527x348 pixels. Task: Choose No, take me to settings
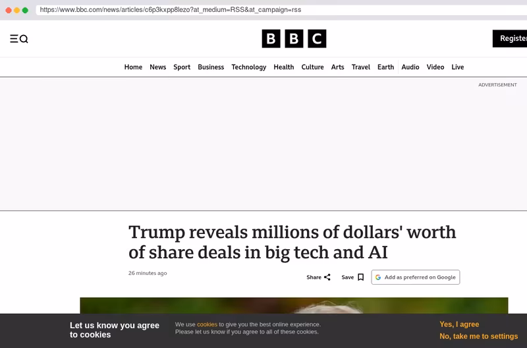[479, 336]
